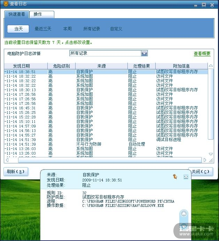Select the 当天 time range
This screenshot has height=241, width=219.
click(x=18, y=29)
